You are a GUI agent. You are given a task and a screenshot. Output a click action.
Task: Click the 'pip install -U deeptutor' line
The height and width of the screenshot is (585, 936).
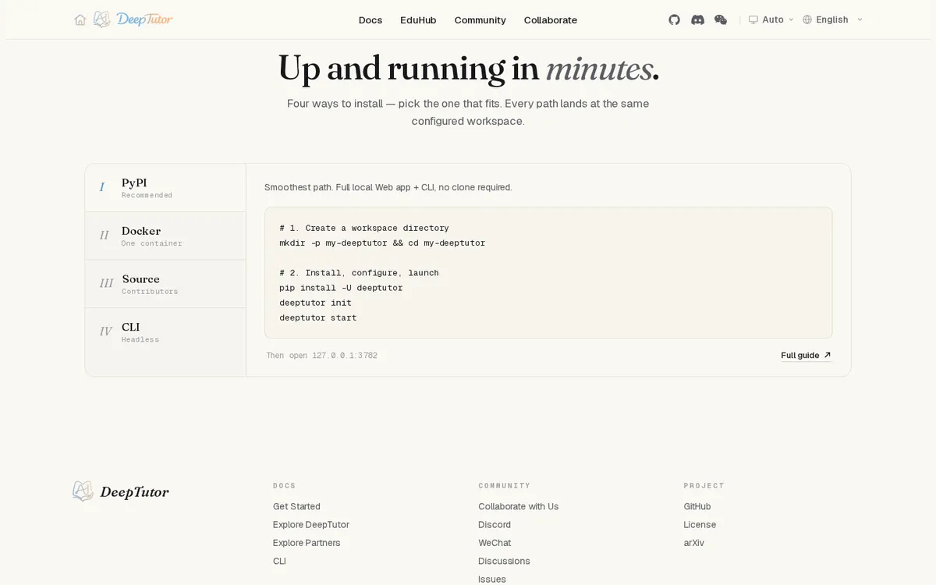tap(341, 288)
